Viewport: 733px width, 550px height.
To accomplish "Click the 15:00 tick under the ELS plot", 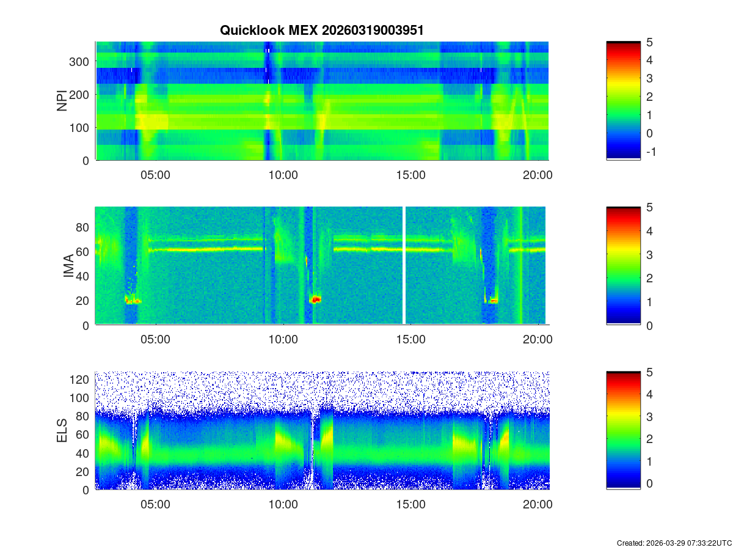I will click(410, 505).
